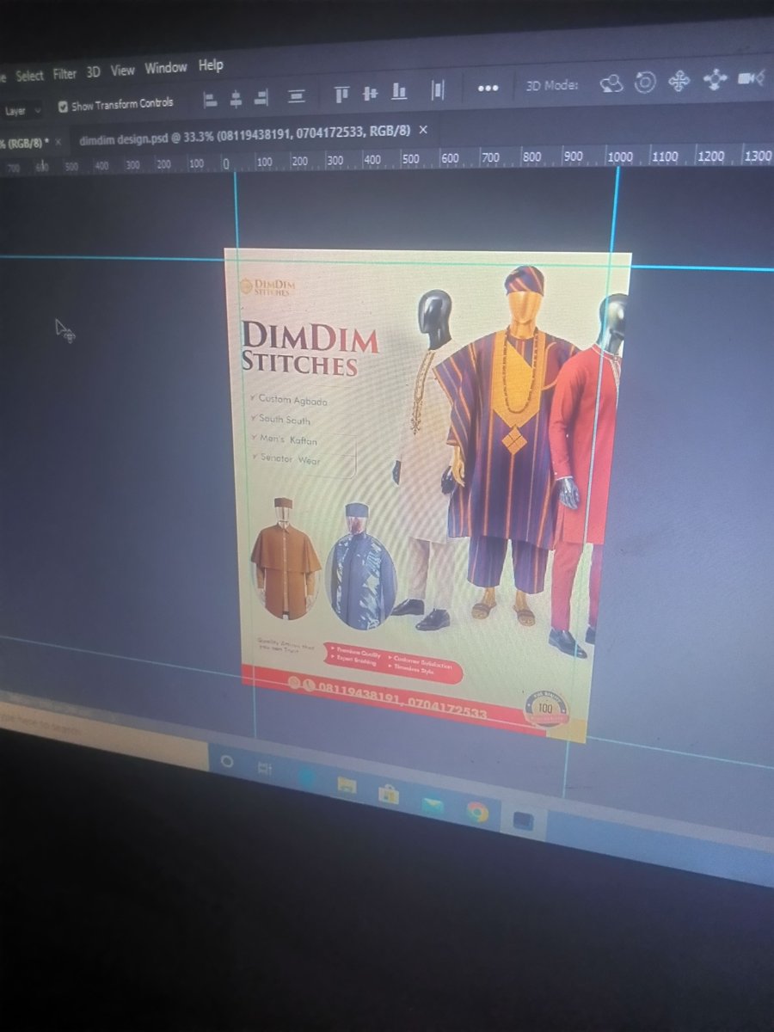Close the first document tab (RGB/8) *
The image size is (774, 1032).
point(58,142)
